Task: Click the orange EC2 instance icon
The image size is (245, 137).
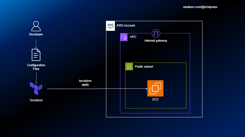Action: tap(155, 88)
